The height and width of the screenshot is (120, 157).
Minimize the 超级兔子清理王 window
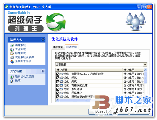tap(139, 7)
